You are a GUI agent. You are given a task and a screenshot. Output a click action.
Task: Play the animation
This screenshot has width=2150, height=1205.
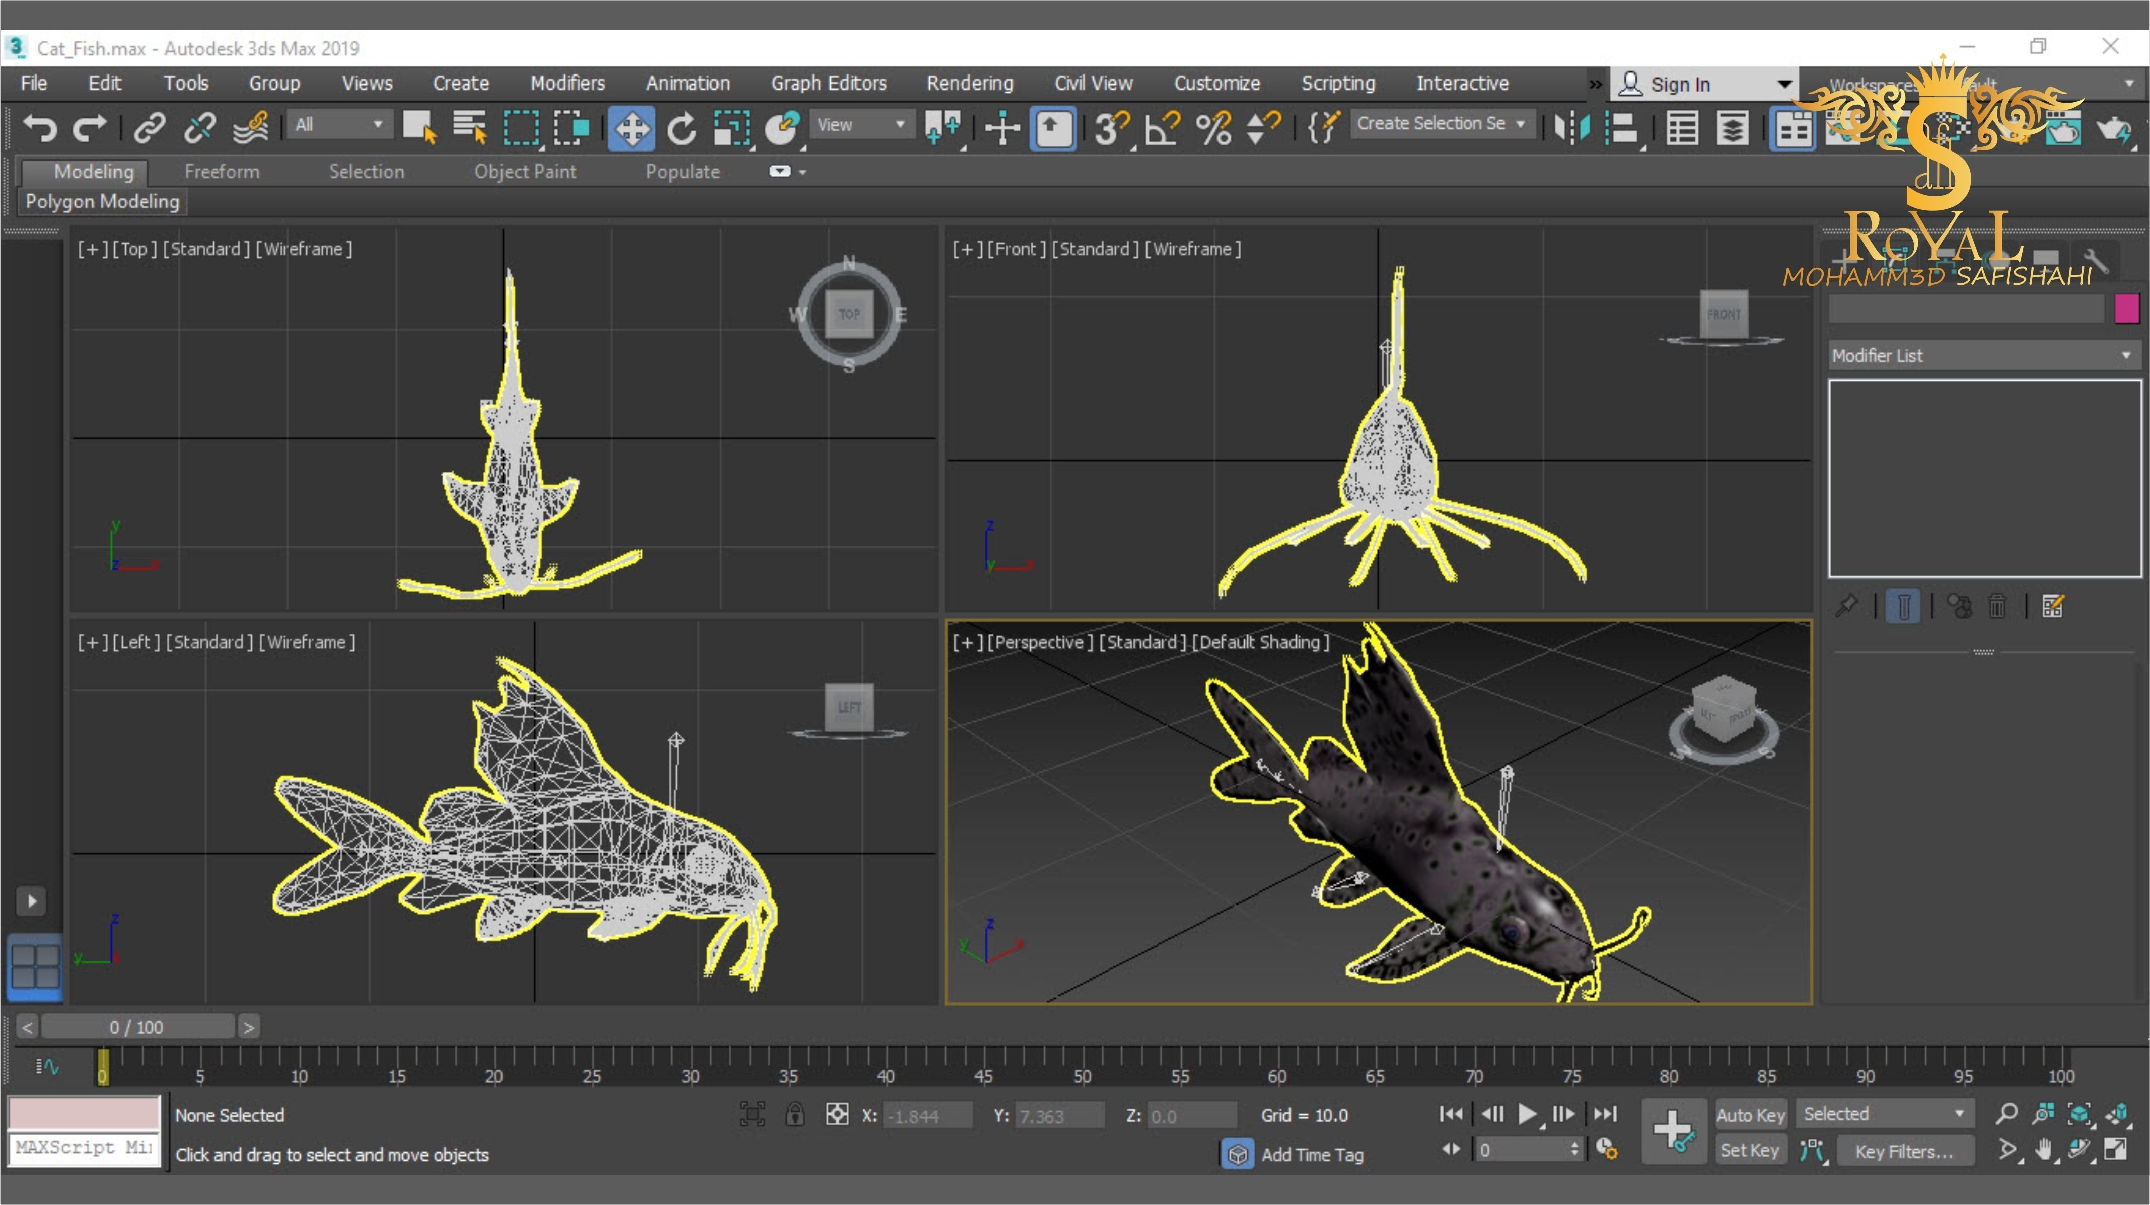coord(1527,1114)
